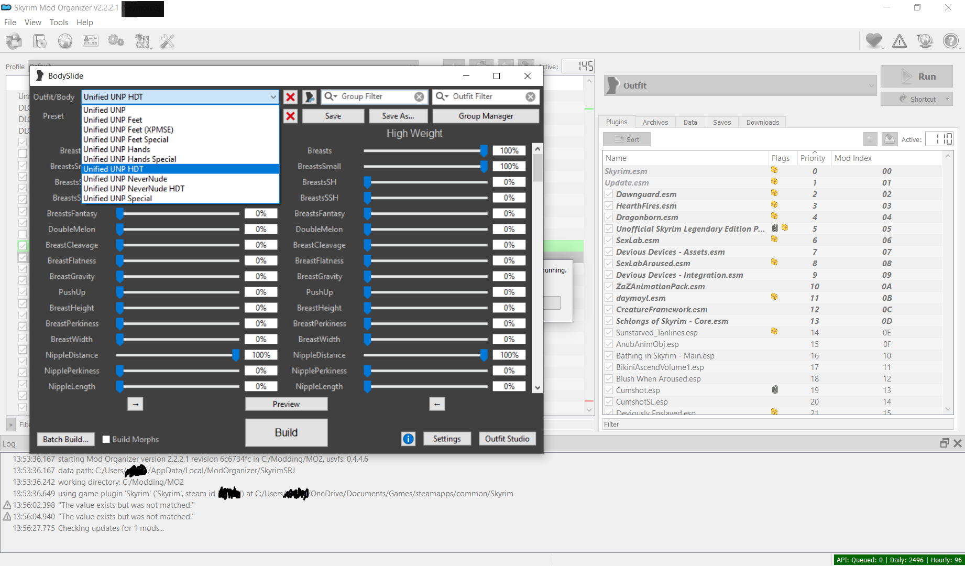This screenshot has width=965, height=566.
Task: Click high weight BreastCleavage percentage field
Action: click(509, 245)
